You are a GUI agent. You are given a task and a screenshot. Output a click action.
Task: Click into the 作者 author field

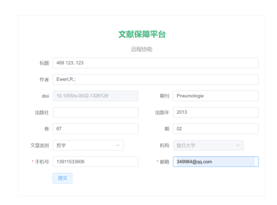tap(156, 80)
